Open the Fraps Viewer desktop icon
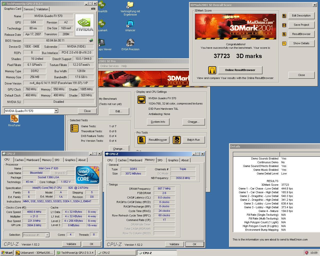Viewport: 320px width, 256px height. pos(104,45)
